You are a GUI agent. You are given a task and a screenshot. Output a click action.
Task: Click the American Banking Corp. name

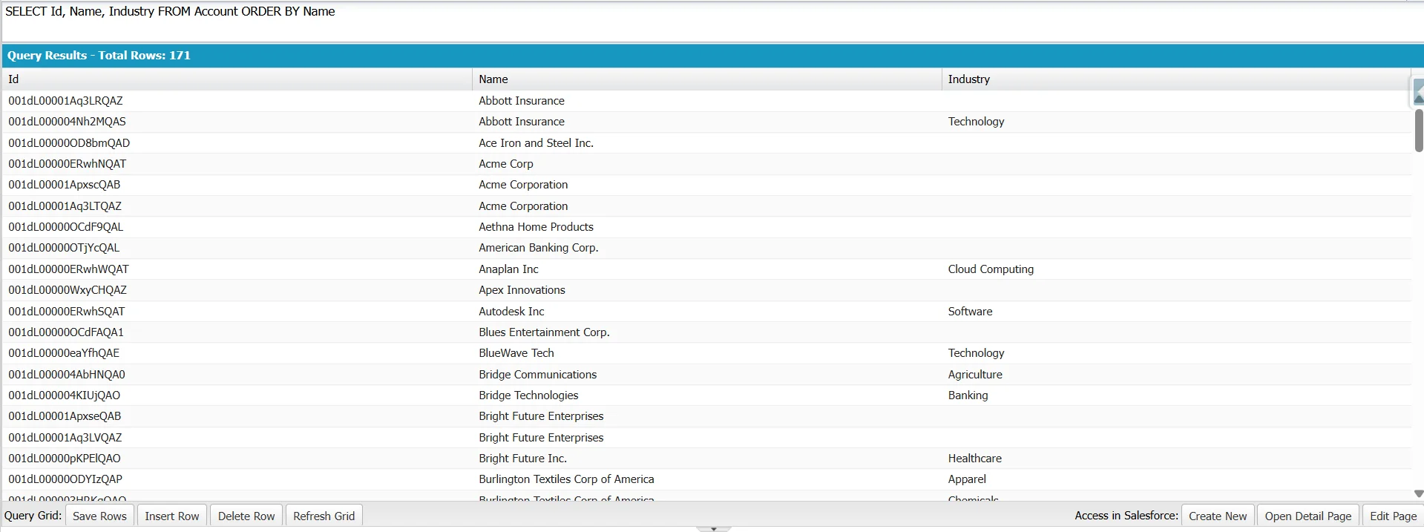point(706,248)
